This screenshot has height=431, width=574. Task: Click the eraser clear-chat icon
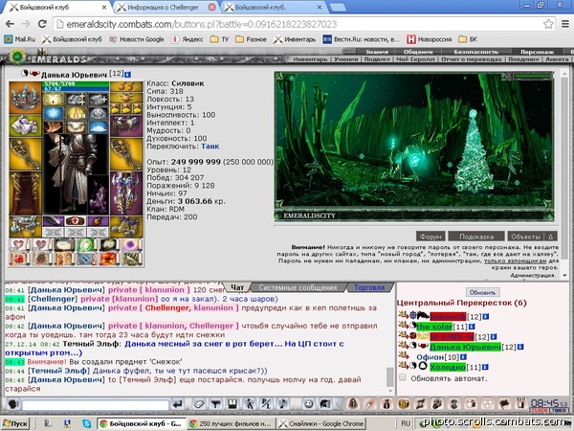pos(198,404)
